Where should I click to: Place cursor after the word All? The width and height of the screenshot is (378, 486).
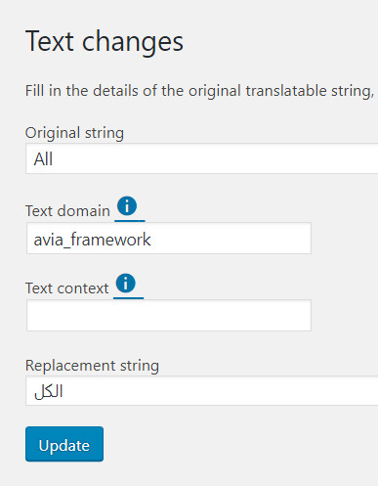point(54,159)
